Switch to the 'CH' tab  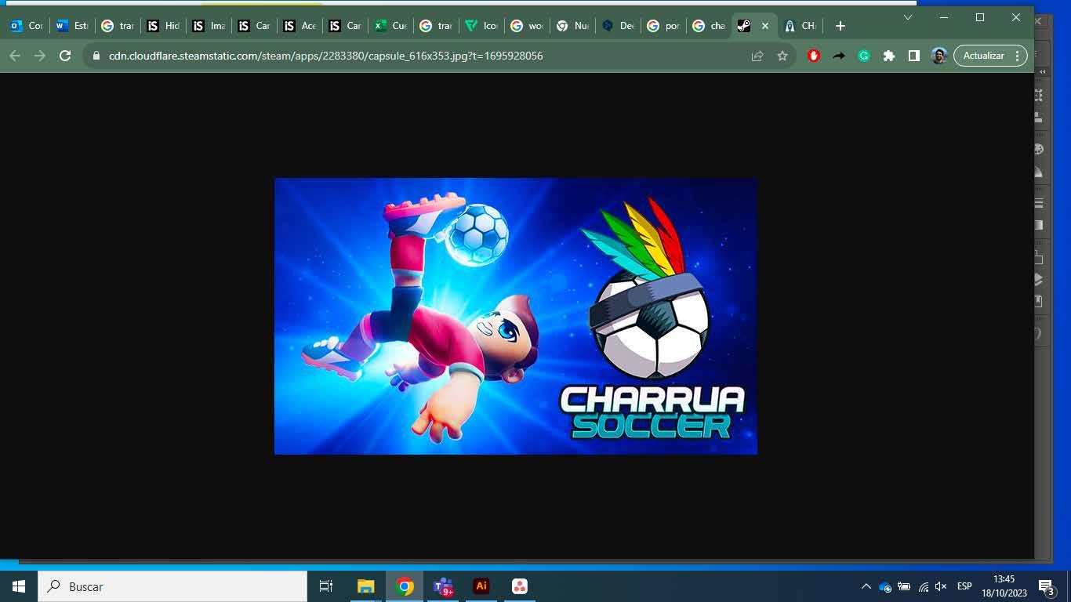click(x=801, y=26)
